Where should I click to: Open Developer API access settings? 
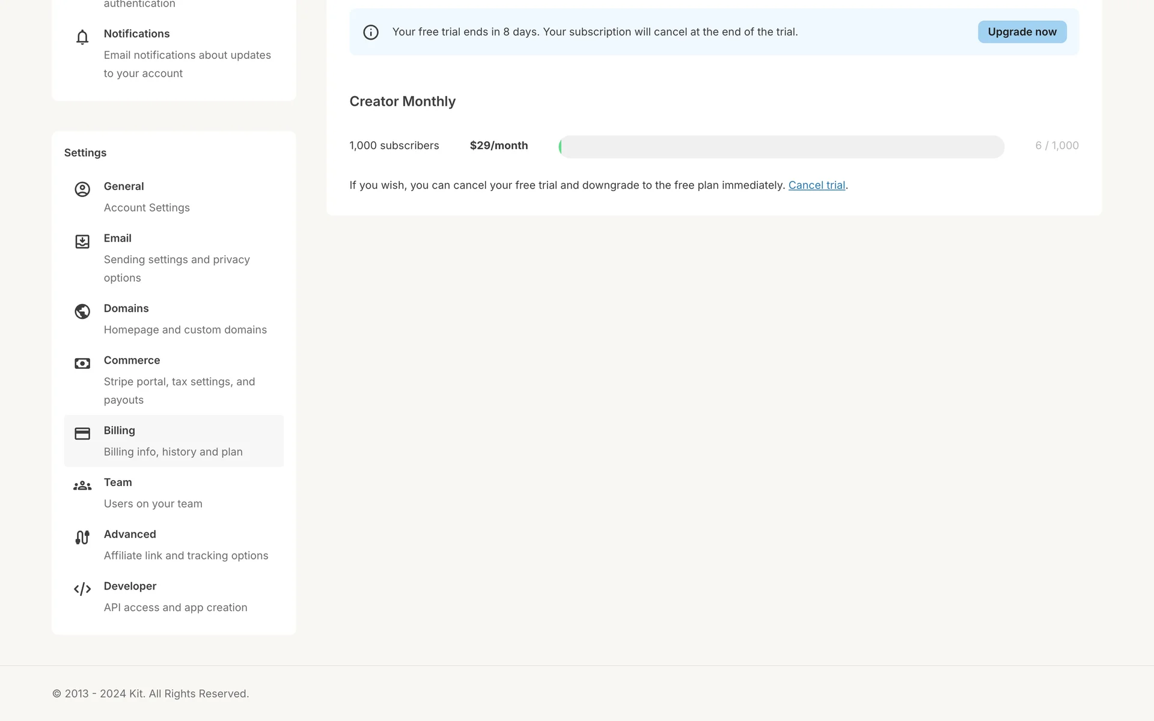click(x=175, y=597)
